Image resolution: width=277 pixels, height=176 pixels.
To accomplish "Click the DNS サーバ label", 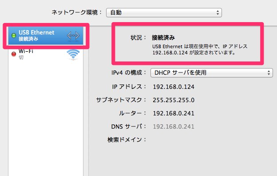I will point(129,126).
